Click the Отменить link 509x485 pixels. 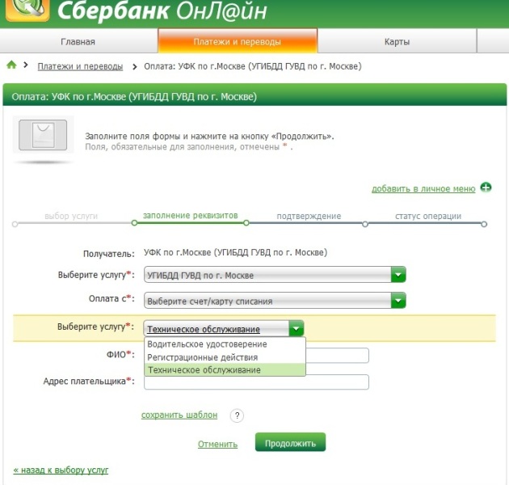click(x=217, y=444)
